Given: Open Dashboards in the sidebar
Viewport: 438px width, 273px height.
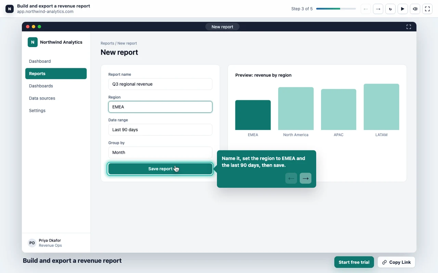Looking at the screenshot, I should 56,86.
